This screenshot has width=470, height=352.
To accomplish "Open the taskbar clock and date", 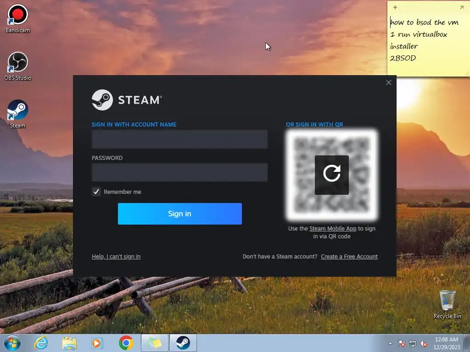I will tap(447, 343).
